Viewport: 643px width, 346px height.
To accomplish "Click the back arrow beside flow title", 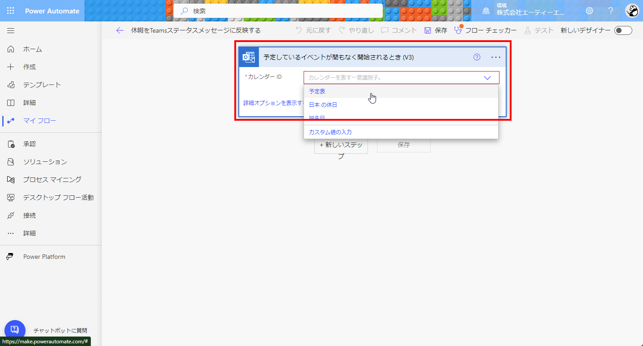I will tap(119, 30).
